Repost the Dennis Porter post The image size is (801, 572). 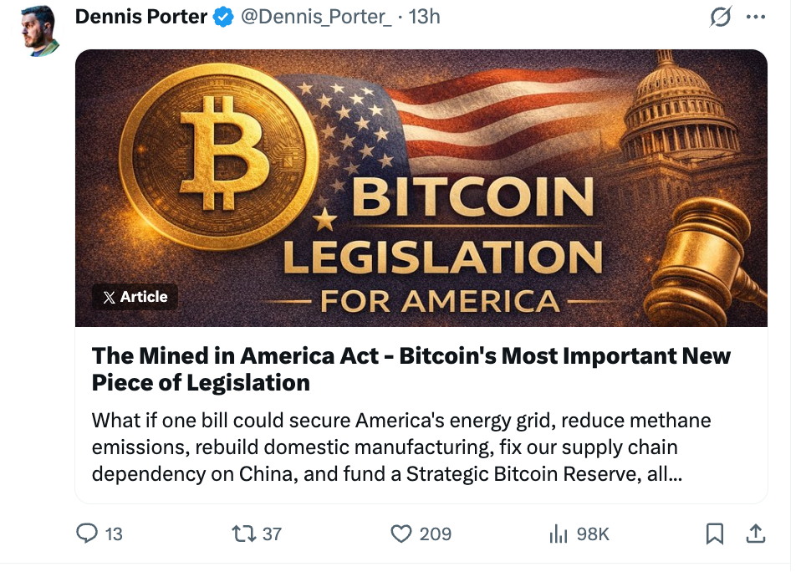coord(243,533)
